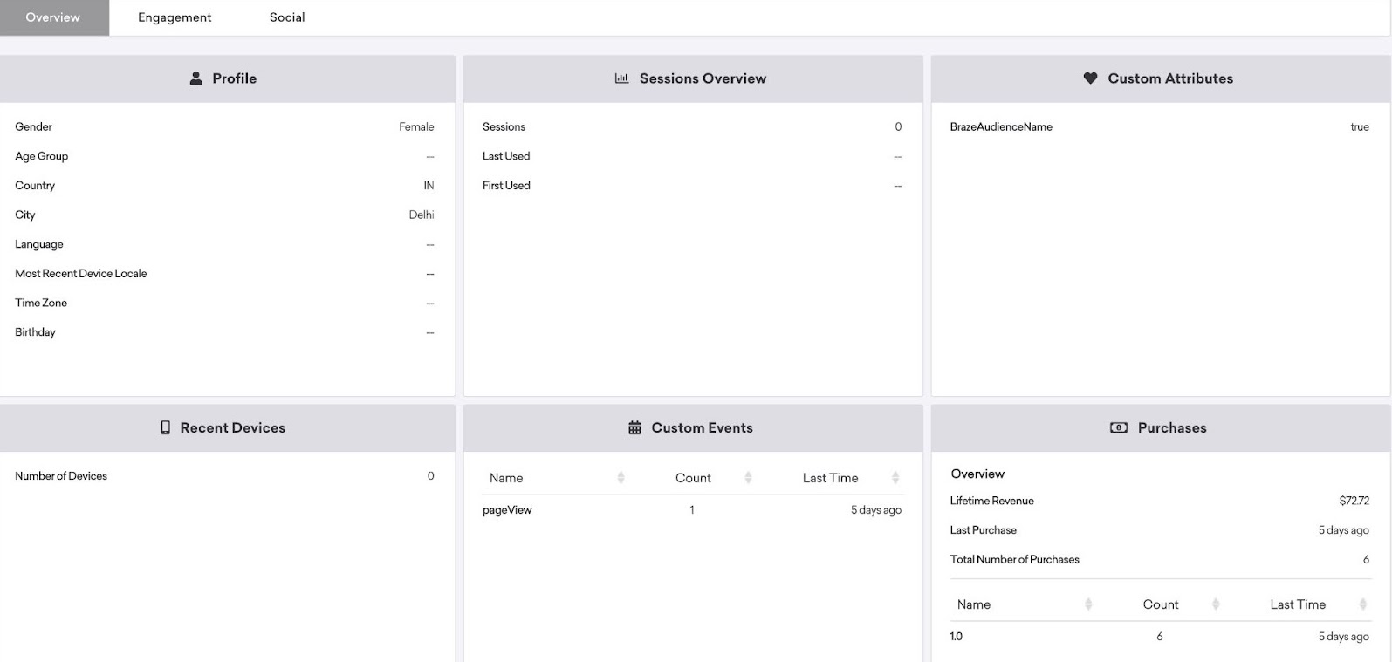This screenshot has height=662, width=1392.
Task: Sort Purchases by Last Time arrows
Action: [1362, 604]
